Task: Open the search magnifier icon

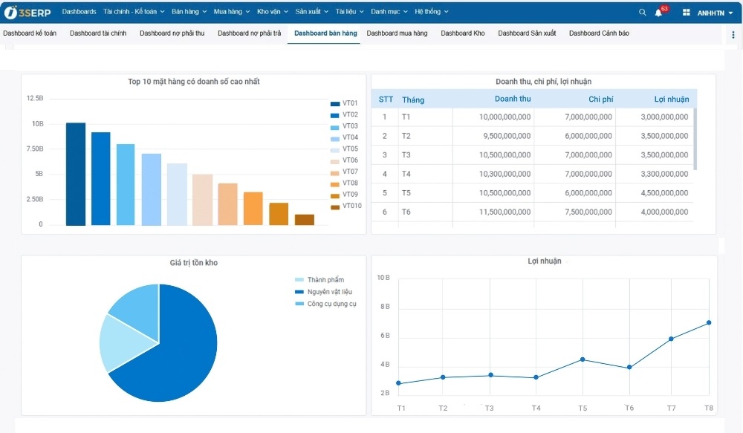Action: (x=643, y=13)
